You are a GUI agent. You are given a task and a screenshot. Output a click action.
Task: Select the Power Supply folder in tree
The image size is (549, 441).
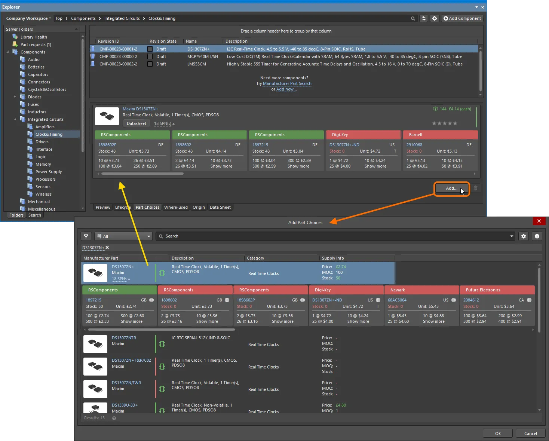[49, 172]
